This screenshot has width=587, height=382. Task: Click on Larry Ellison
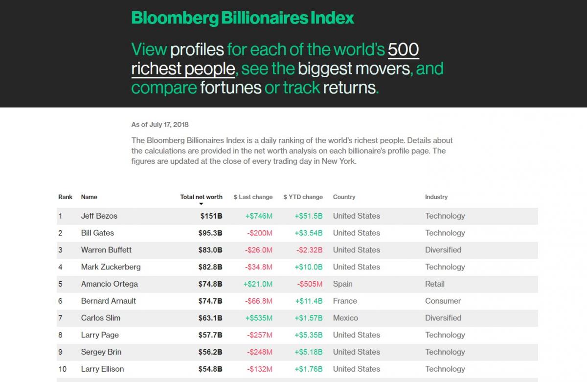[x=102, y=369]
